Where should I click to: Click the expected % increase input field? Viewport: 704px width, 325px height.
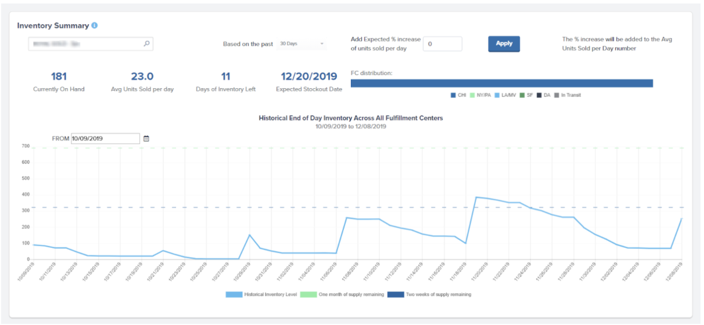point(442,44)
